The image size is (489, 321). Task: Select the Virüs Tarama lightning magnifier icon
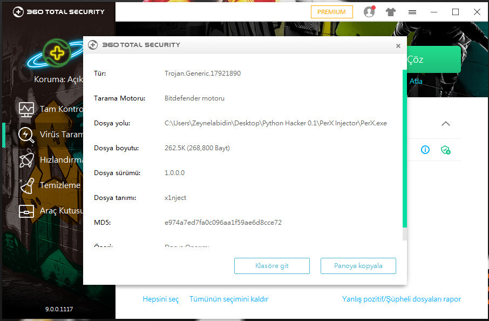[x=26, y=135]
